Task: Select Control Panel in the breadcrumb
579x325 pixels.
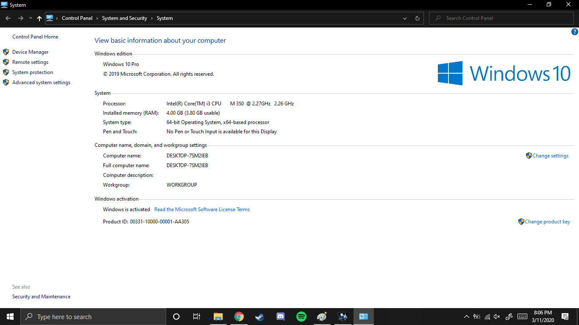Action: [77, 18]
